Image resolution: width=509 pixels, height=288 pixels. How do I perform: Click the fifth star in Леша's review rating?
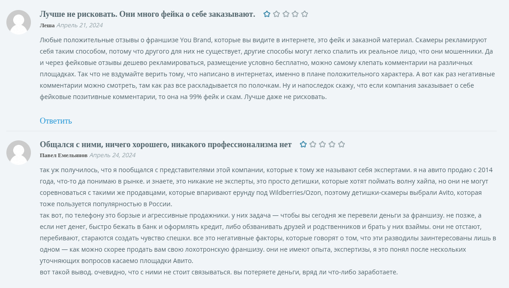tap(304, 14)
